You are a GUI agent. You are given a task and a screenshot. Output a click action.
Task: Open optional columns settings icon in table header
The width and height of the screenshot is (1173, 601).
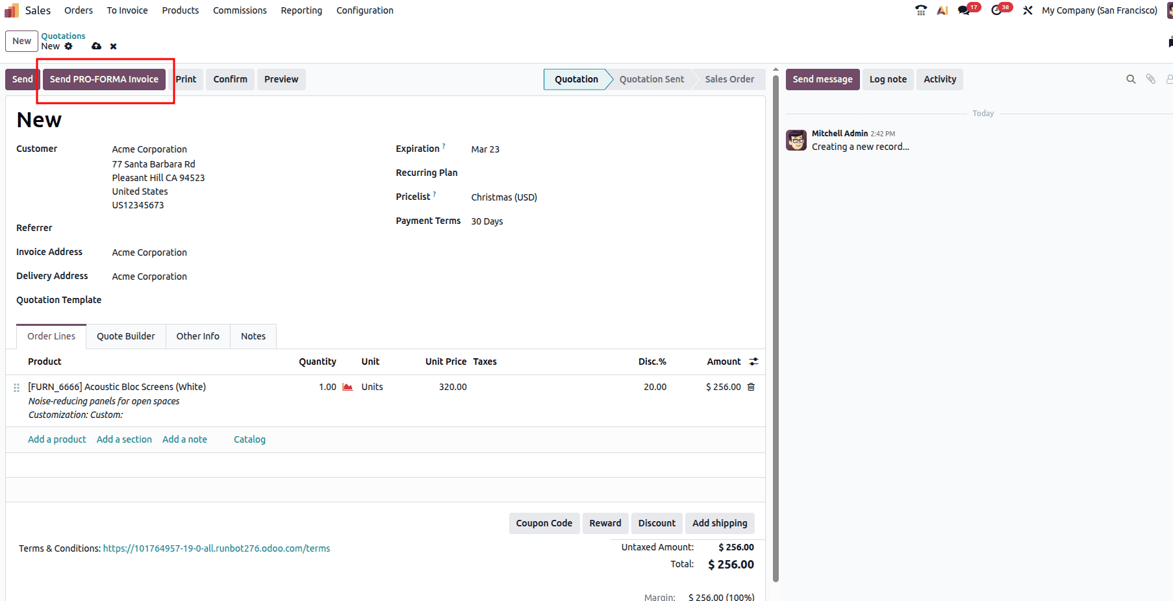pos(753,362)
